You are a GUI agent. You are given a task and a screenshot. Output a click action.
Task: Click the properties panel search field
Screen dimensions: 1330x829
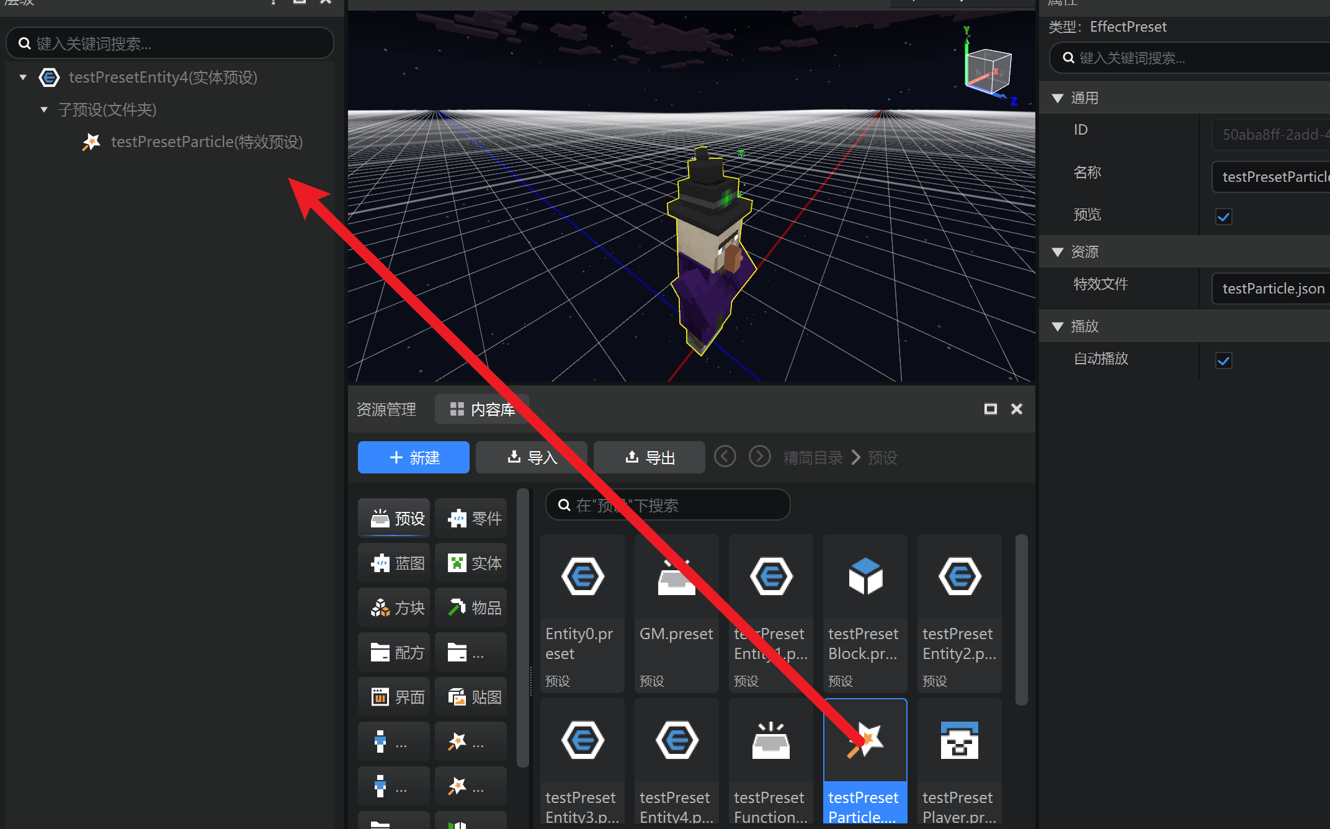[1189, 58]
